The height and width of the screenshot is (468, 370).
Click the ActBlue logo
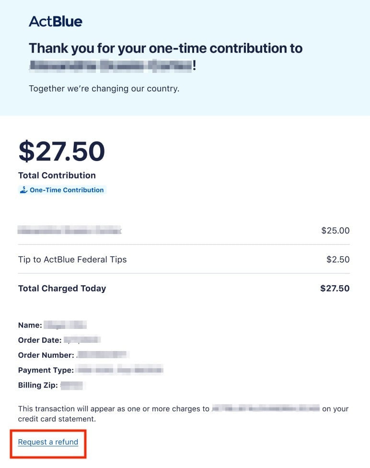point(56,22)
